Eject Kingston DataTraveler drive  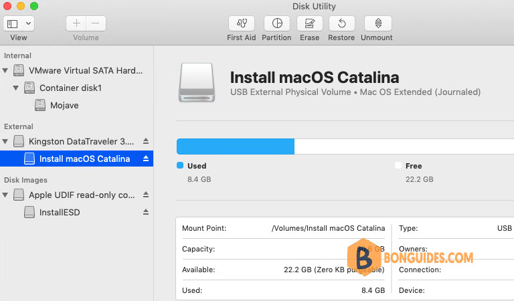coord(146,141)
